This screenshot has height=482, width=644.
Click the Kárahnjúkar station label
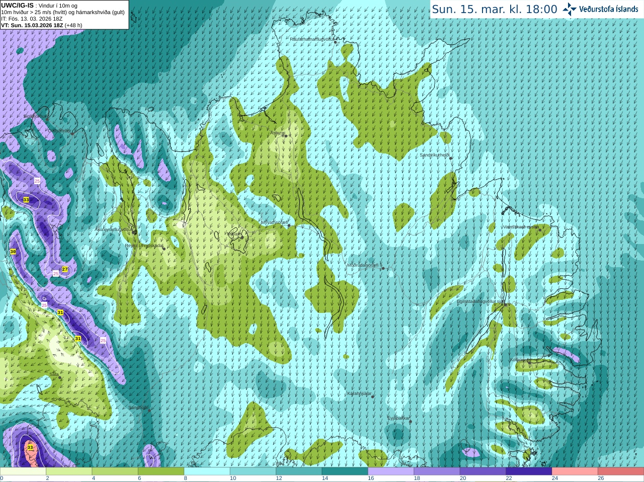[359, 393]
